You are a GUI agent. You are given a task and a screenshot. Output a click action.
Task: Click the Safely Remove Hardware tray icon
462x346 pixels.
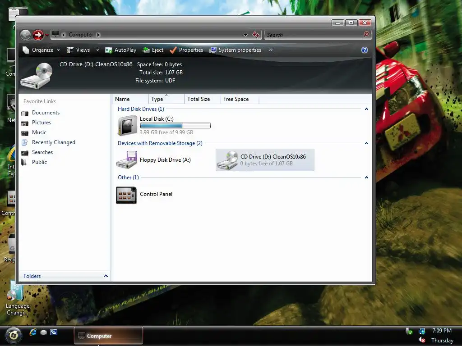pyautogui.click(x=409, y=331)
